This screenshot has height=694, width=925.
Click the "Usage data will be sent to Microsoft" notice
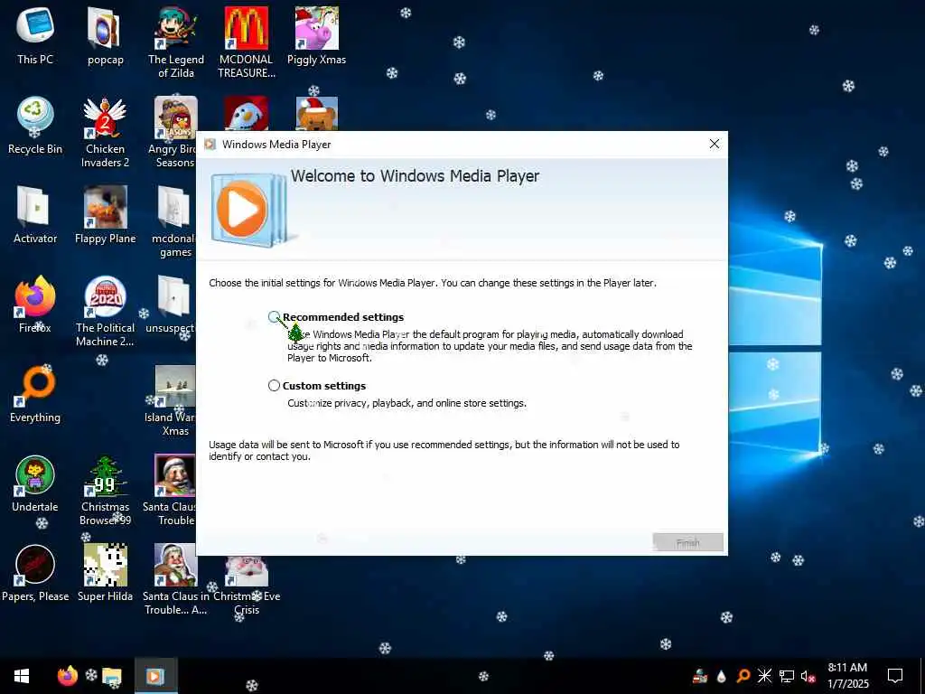pyautogui.click(x=444, y=450)
